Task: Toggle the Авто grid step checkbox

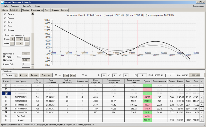Action: pyautogui.click(x=4, y=57)
